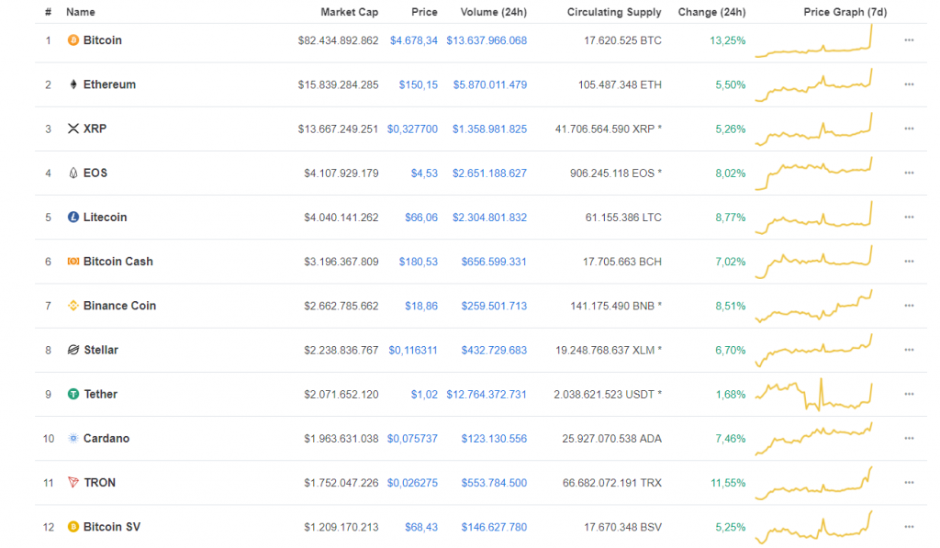Click the Bitcoin SV logo icon
The image size is (940, 548).
pos(73,527)
